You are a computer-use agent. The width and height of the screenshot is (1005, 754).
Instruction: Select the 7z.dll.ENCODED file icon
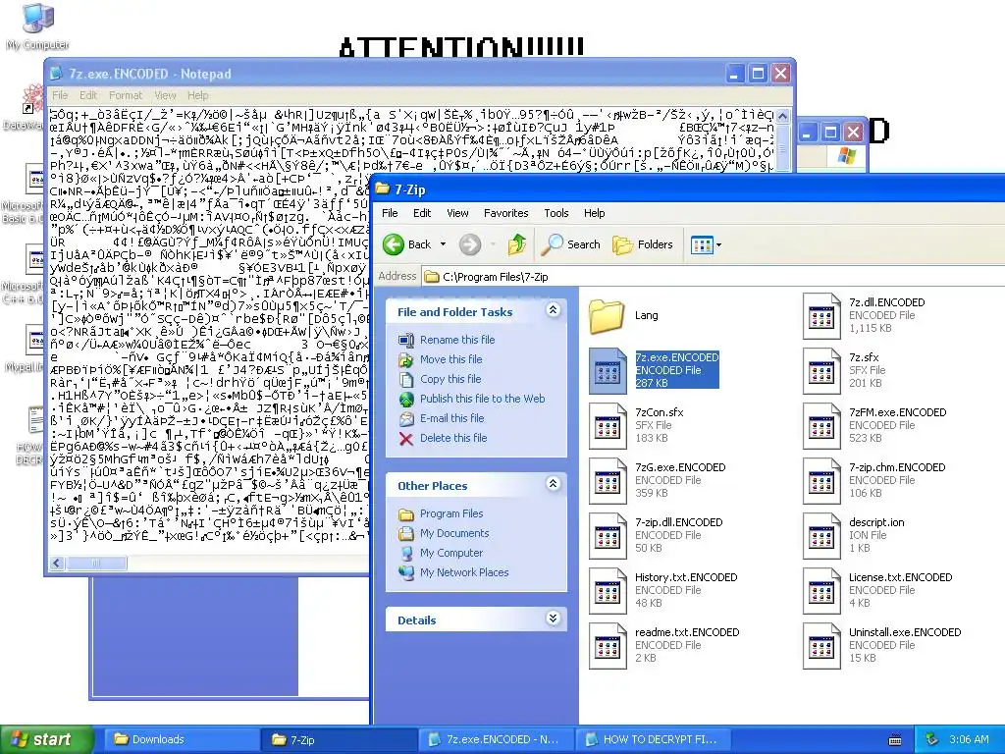[x=821, y=315]
